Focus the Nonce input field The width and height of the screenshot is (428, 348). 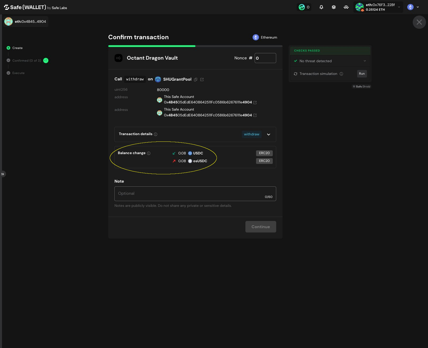pos(265,58)
